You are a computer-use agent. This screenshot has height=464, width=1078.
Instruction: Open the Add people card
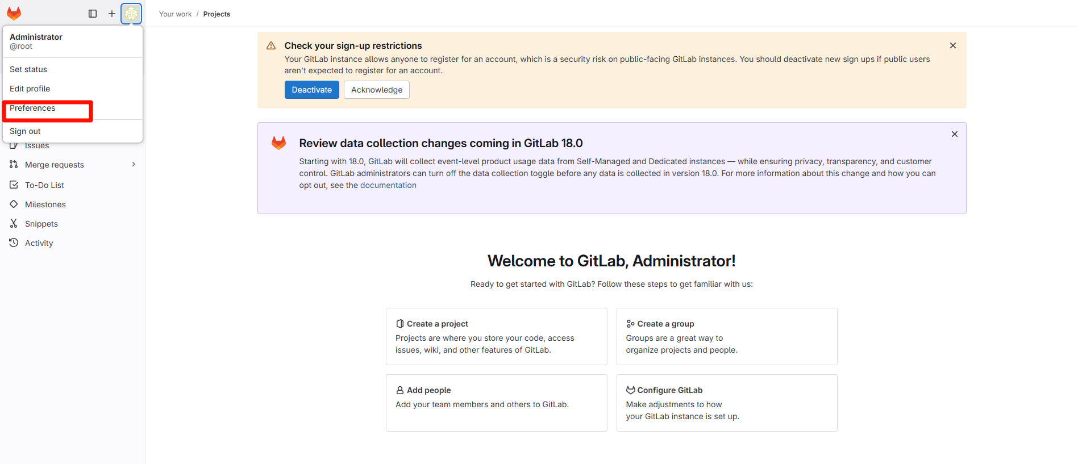click(497, 403)
